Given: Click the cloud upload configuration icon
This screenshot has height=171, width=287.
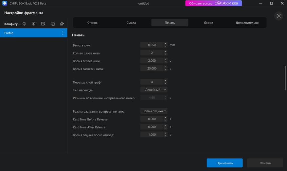Looking at the screenshot, I should coord(33,24).
